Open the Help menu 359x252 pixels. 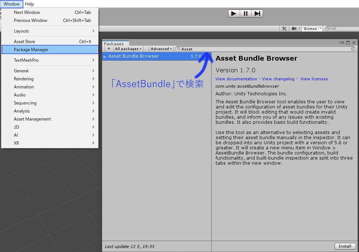(29, 4)
